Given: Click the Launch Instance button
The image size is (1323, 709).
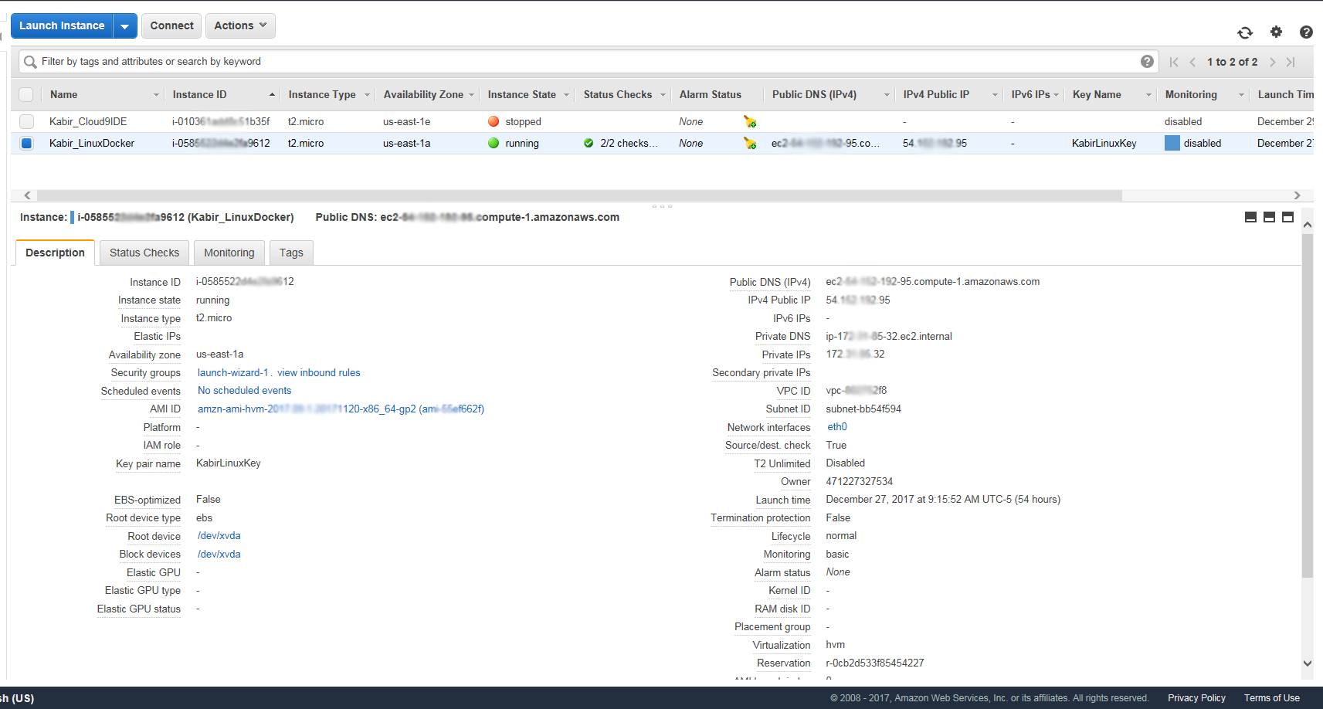Looking at the screenshot, I should click(x=62, y=25).
